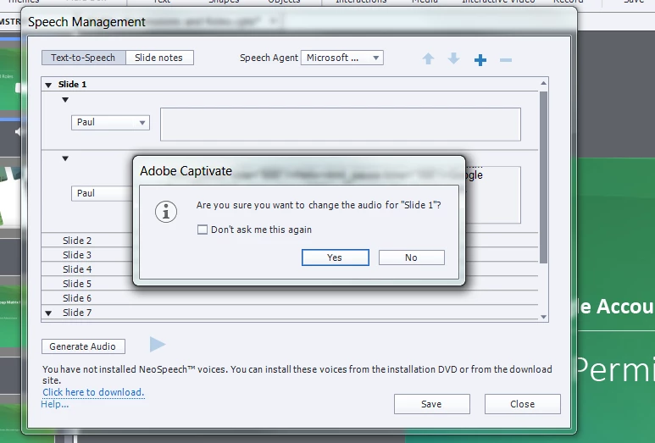Add a new caption with the plus icon
This screenshot has width=655, height=443.
[x=480, y=59]
